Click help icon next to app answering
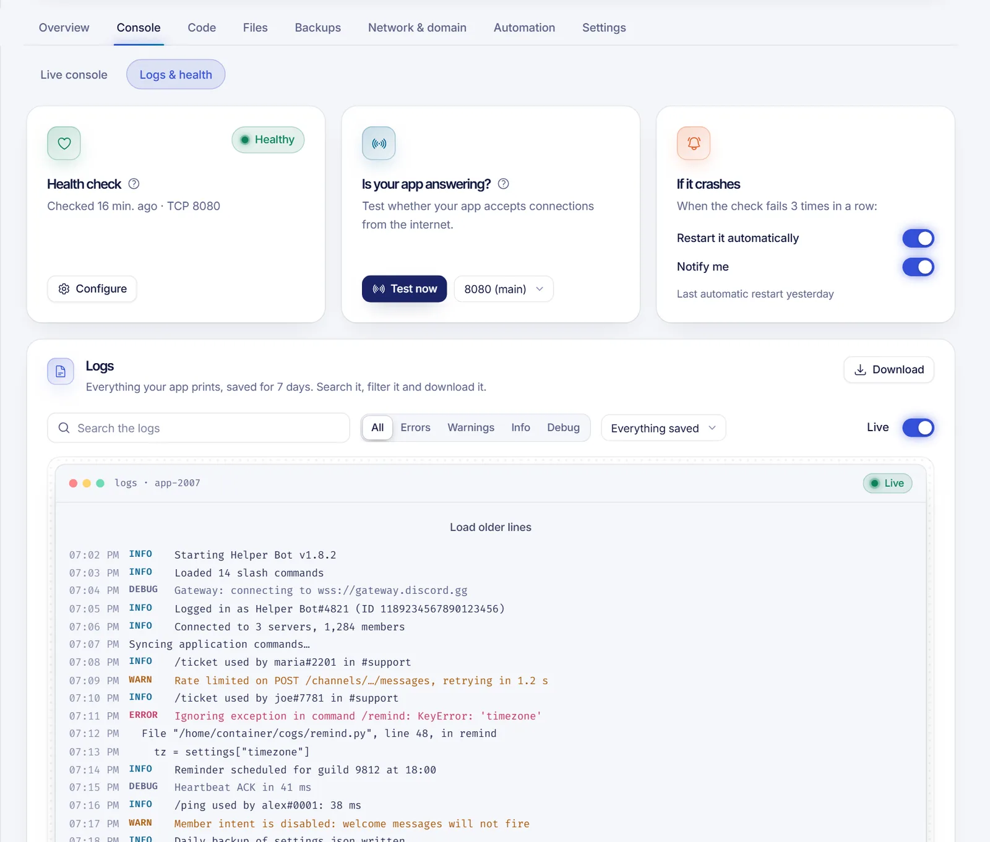The image size is (990, 842). (x=504, y=184)
